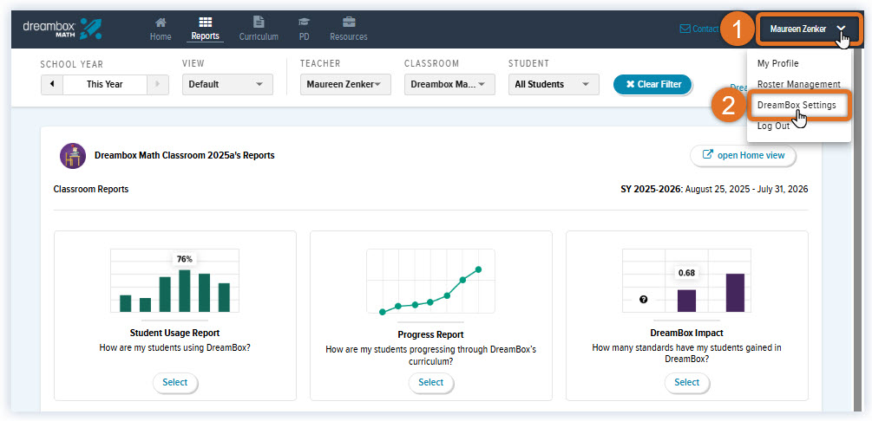
Task: Go to next school year arrow
Action: [157, 84]
